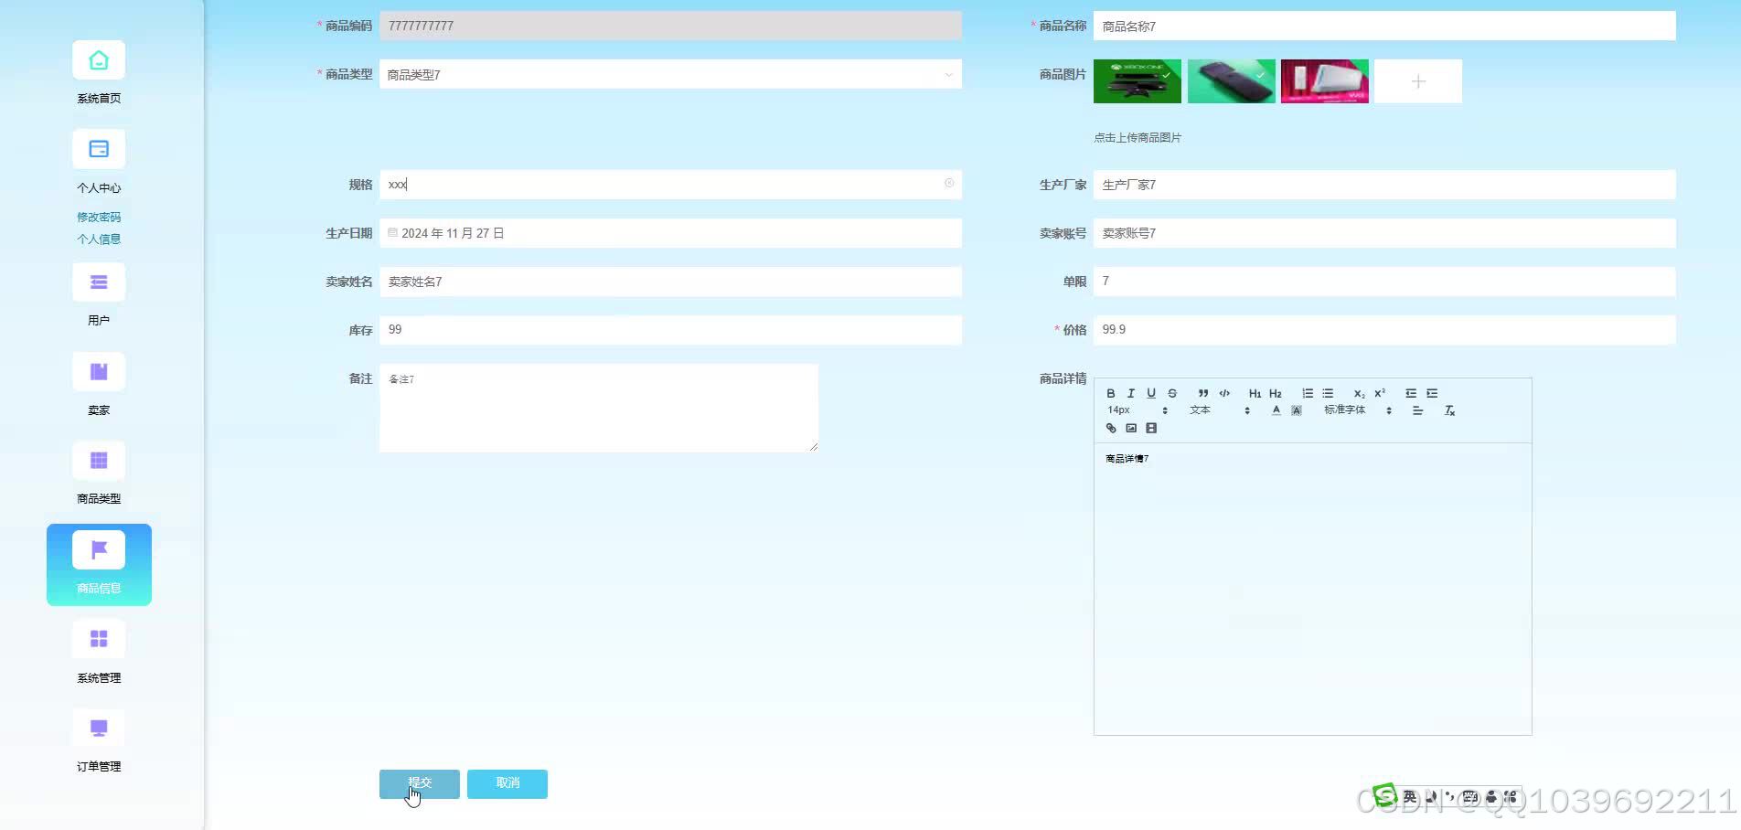Insert a blockquote in 商品详情
The height and width of the screenshot is (830, 1741).
(1203, 393)
